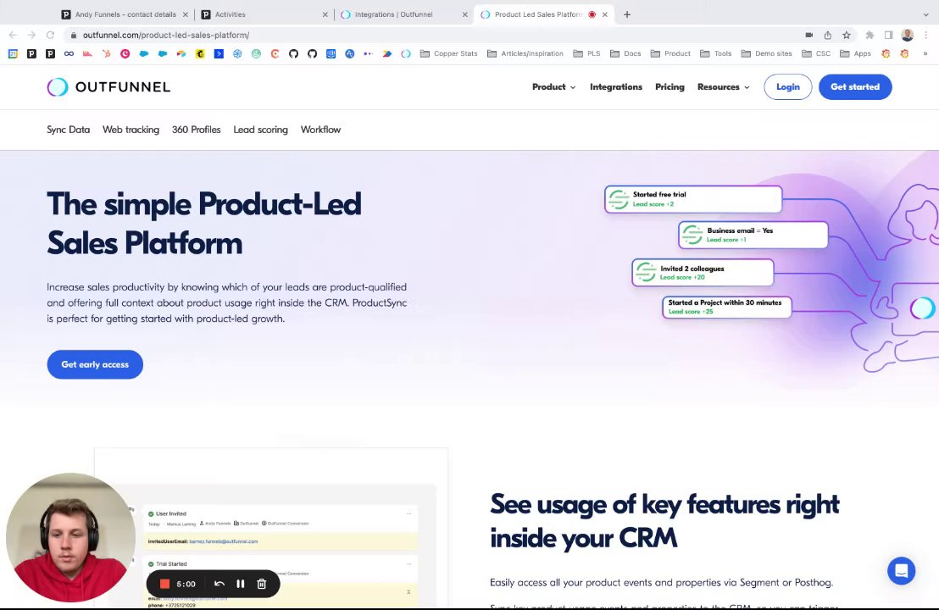The width and height of the screenshot is (939, 610).
Task: Expand the Product navigation dropdown
Action: click(x=554, y=86)
